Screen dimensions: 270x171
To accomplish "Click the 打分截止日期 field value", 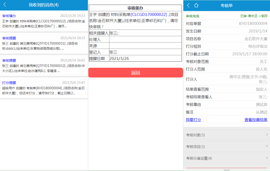I will [x=250, y=54].
